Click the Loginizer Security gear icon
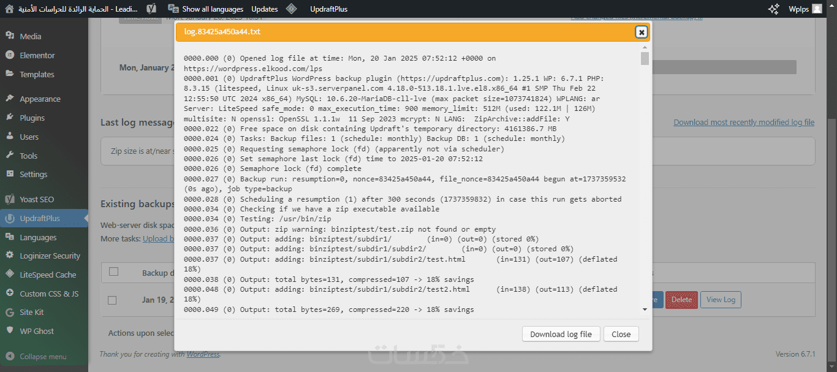 tap(9, 256)
